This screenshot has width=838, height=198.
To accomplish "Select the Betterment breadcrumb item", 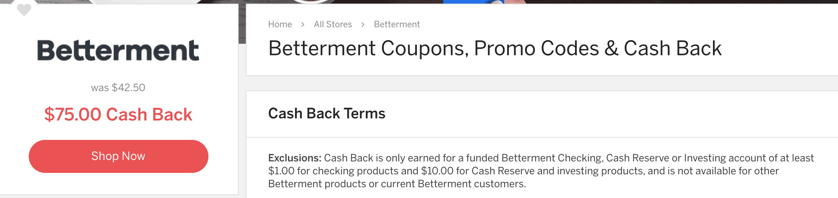I will tap(397, 24).
